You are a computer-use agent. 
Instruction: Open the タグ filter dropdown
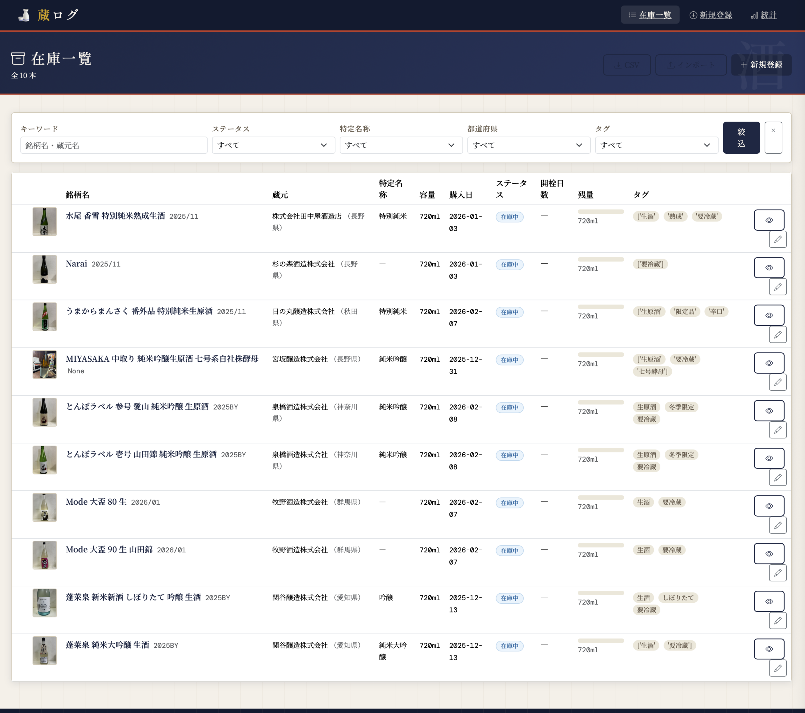[x=656, y=145]
